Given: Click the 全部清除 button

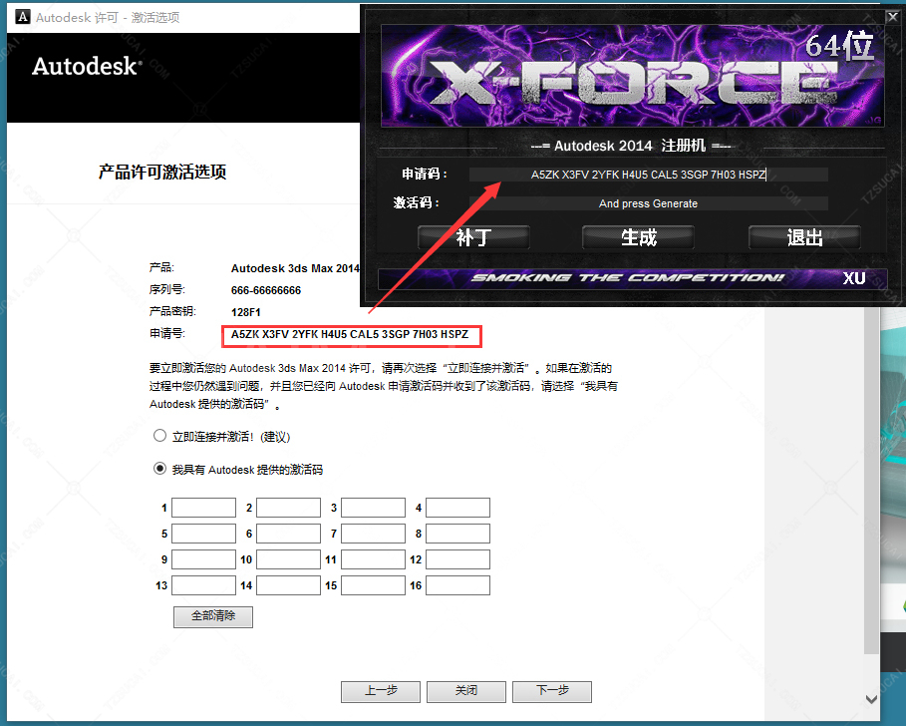Looking at the screenshot, I should coord(213,616).
